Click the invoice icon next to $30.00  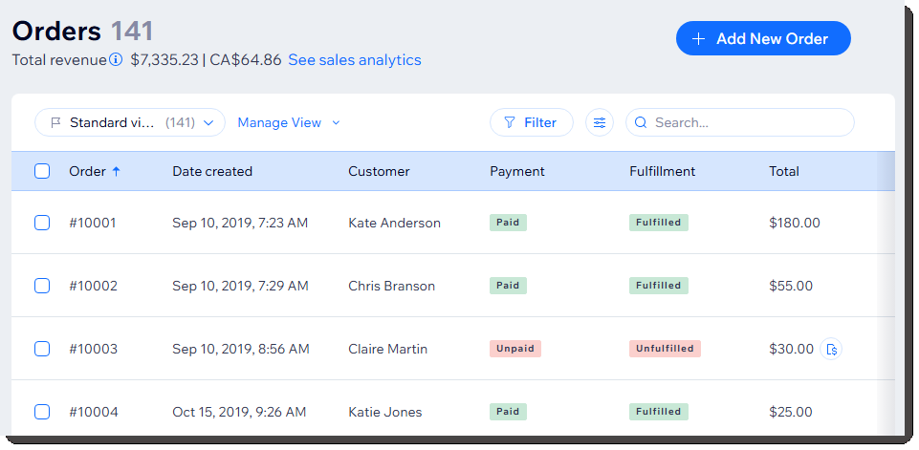point(830,350)
